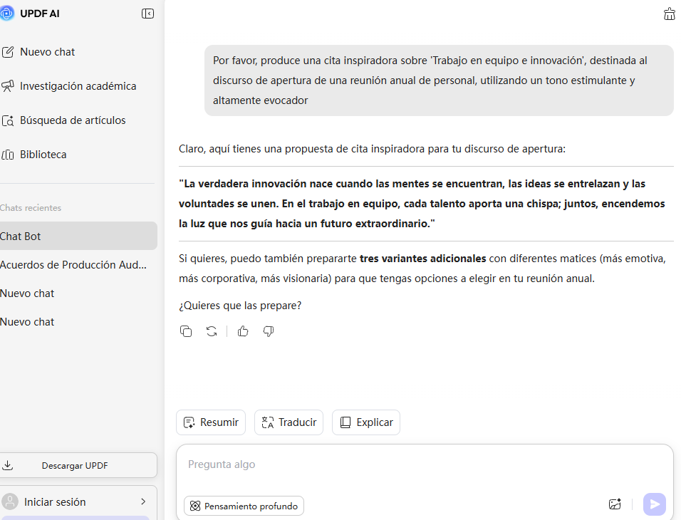Click the Investigación académica telescope icon
This screenshot has height=520, width=681.
pyautogui.click(x=7, y=86)
